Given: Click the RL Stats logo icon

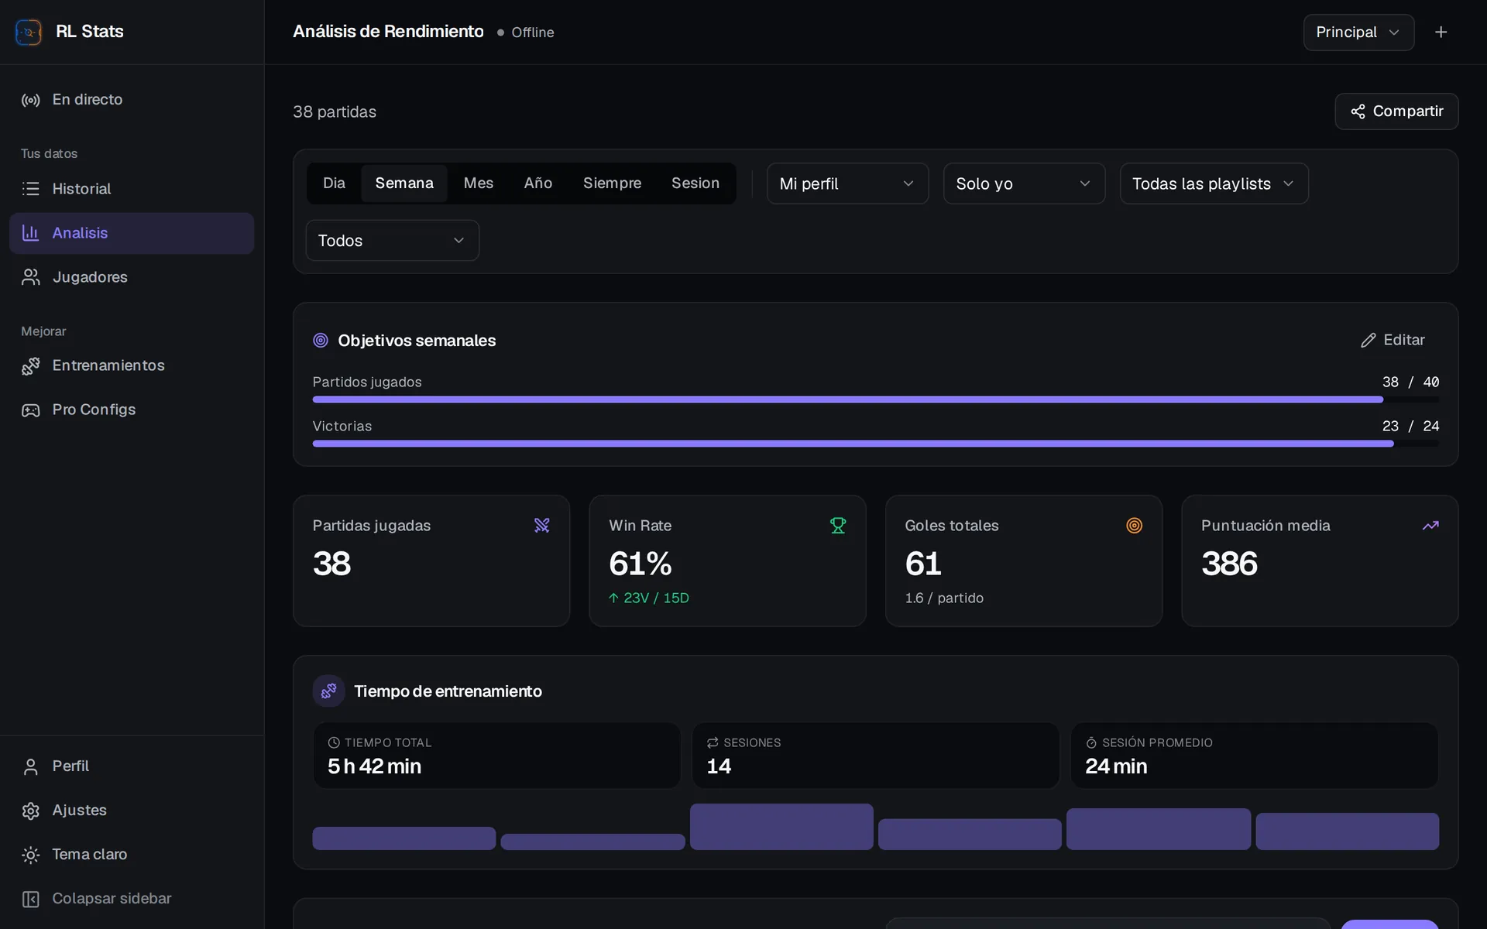Looking at the screenshot, I should coord(29,32).
